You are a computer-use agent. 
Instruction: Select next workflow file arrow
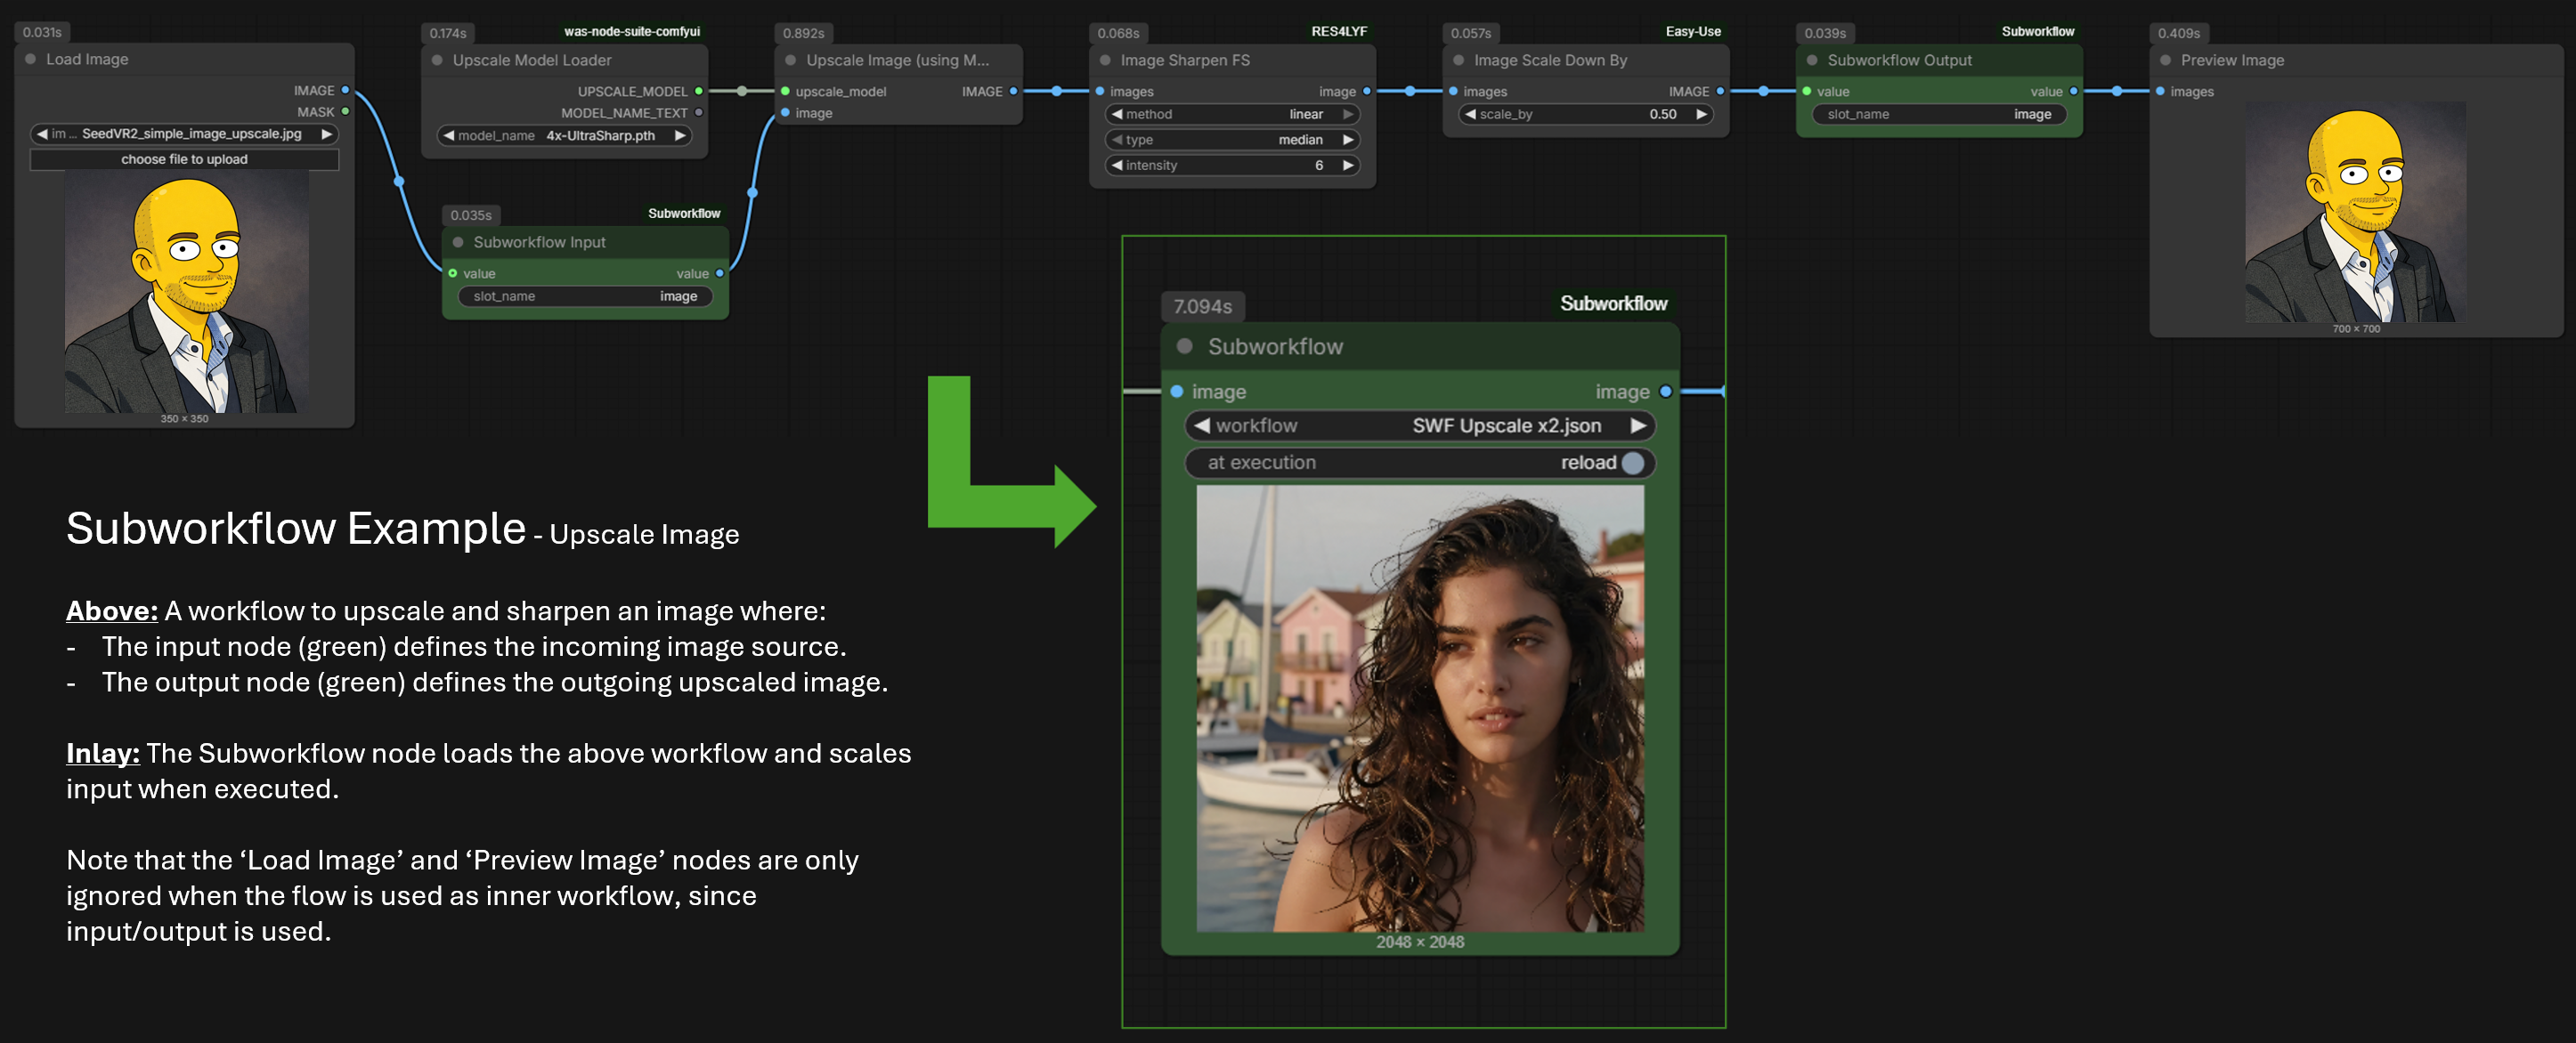click(x=1638, y=425)
